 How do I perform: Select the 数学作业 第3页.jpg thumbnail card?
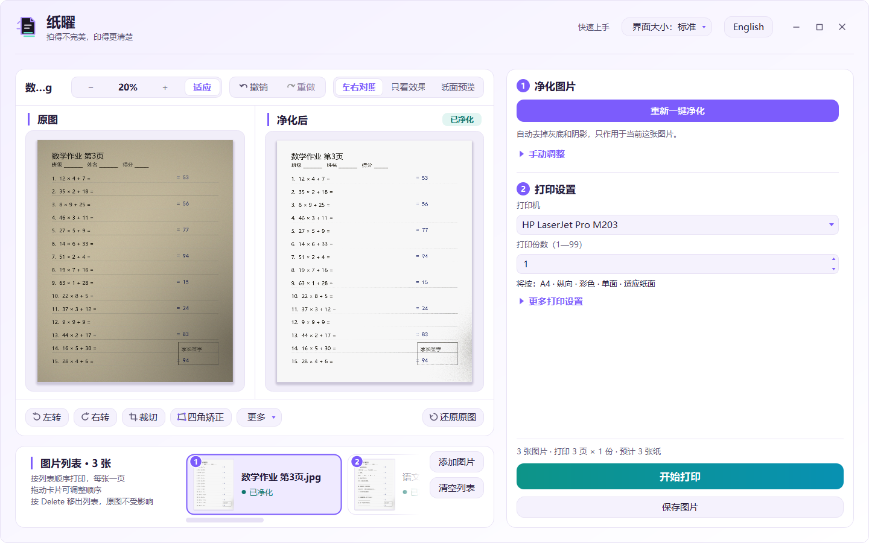pos(264,484)
